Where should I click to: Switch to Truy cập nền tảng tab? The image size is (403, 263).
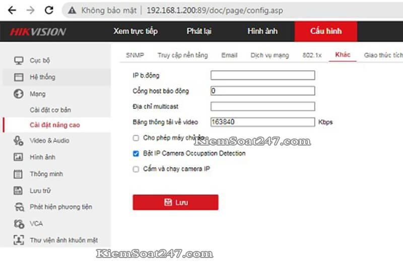[183, 55]
